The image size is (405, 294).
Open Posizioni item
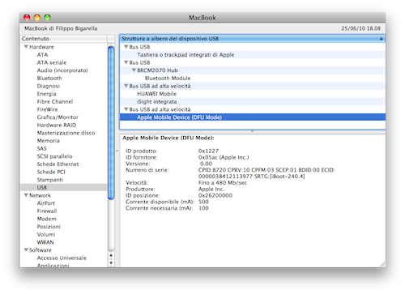(x=49, y=227)
